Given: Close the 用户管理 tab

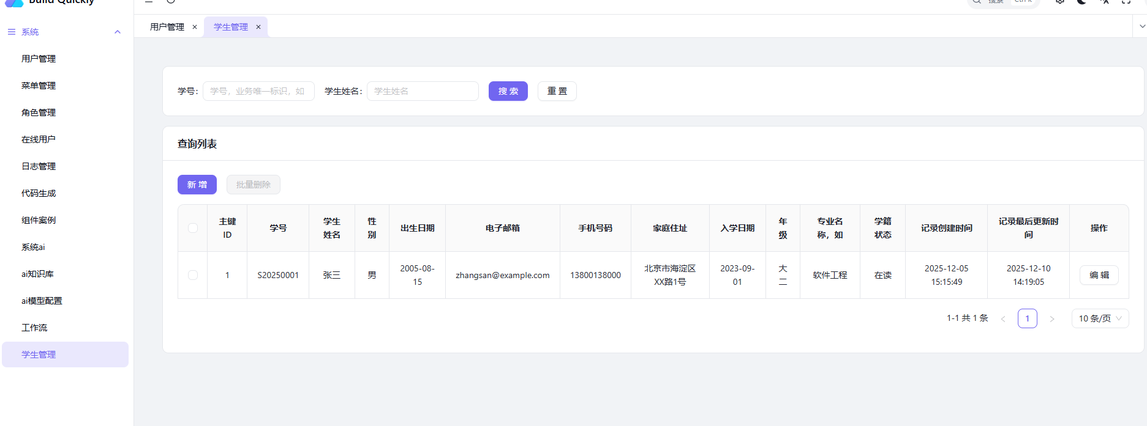Looking at the screenshot, I should click(x=195, y=27).
